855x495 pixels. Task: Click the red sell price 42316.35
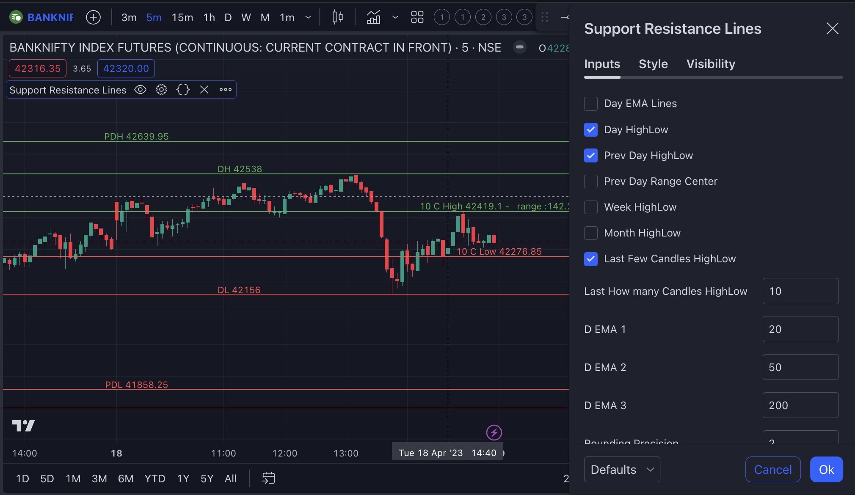38,69
